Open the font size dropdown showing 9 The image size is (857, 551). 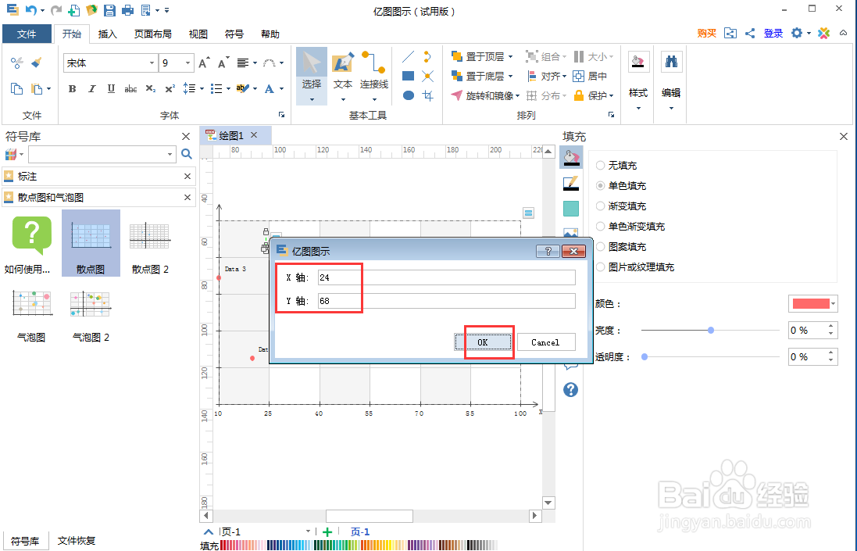click(x=188, y=63)
